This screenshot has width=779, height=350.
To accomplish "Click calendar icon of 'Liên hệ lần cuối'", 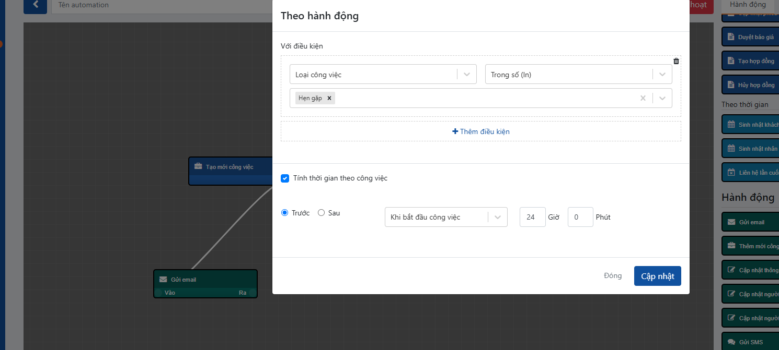I will (731, 173).
